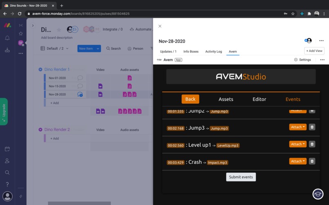329x205 pixels.
Task: Click the orange Back button
Action: tap(190, 99)
